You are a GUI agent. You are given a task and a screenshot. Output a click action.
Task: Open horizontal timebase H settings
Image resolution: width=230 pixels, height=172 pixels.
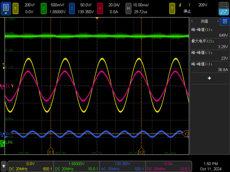click(x=128, y=8)
